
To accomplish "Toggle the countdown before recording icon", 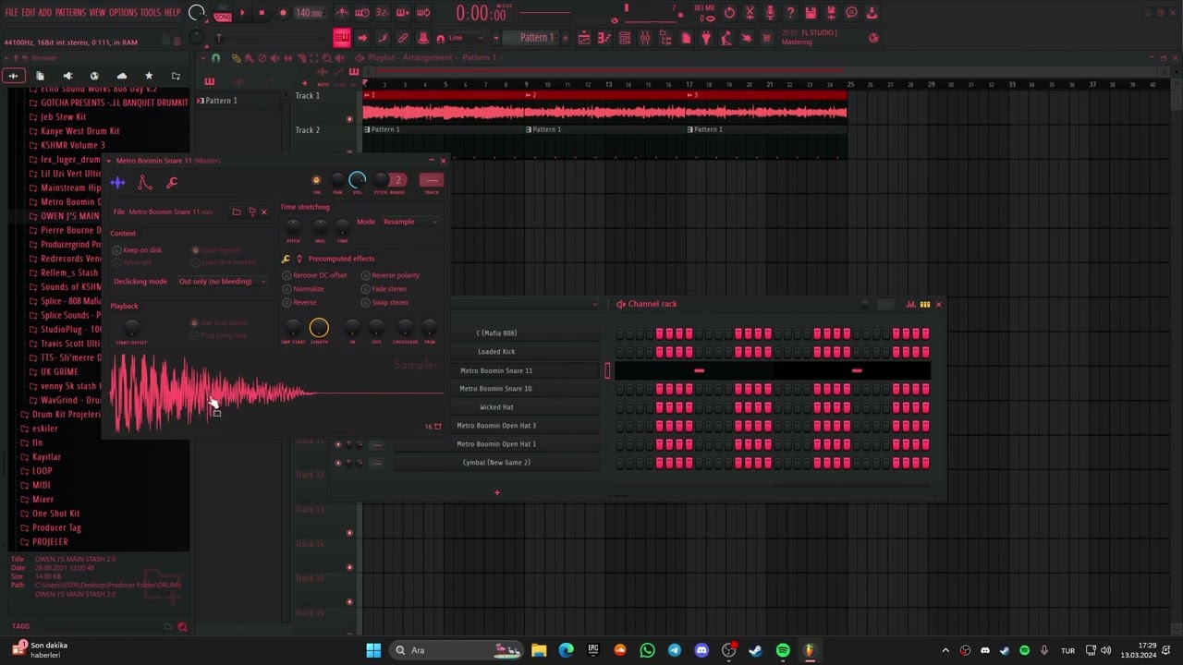I will (x=383, y=13).
